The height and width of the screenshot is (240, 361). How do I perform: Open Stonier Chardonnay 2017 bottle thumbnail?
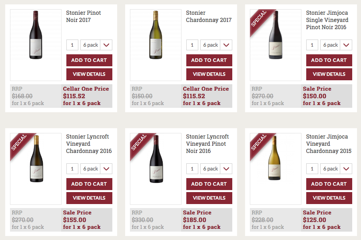tap(156, 36)
